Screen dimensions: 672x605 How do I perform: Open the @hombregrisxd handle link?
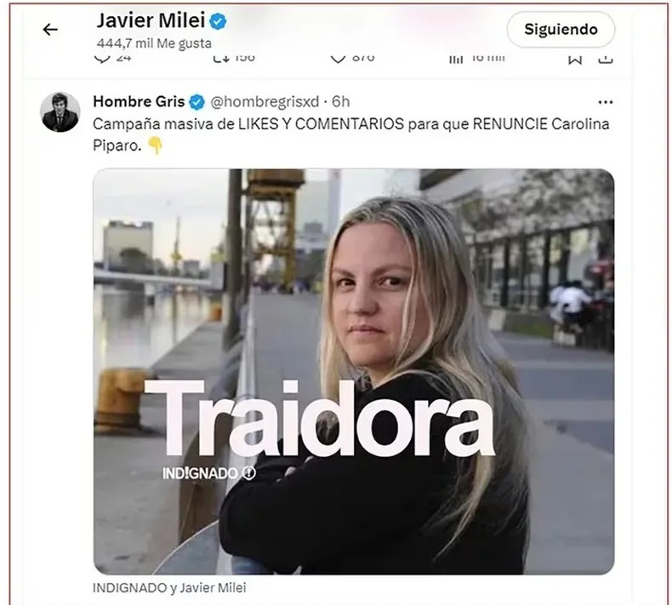[265, 101]
